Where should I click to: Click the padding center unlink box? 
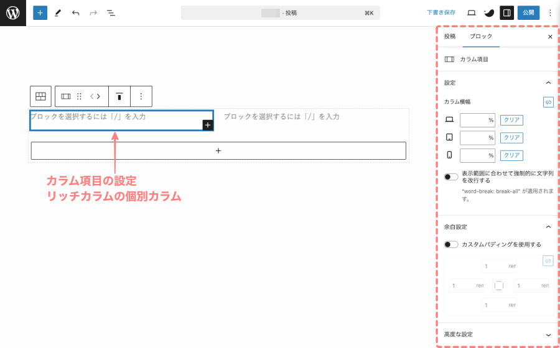[498, 286]
